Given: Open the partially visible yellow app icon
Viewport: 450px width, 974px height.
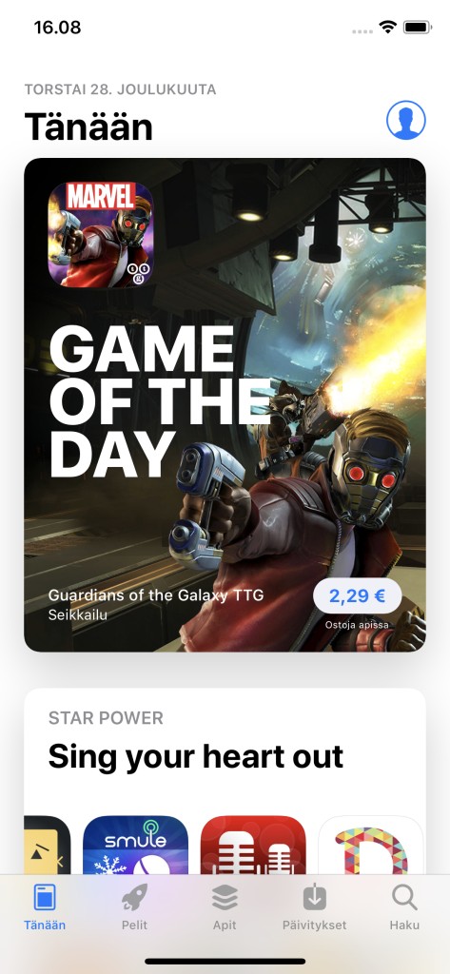Looking at the screenshot, I should coord(48,846).
